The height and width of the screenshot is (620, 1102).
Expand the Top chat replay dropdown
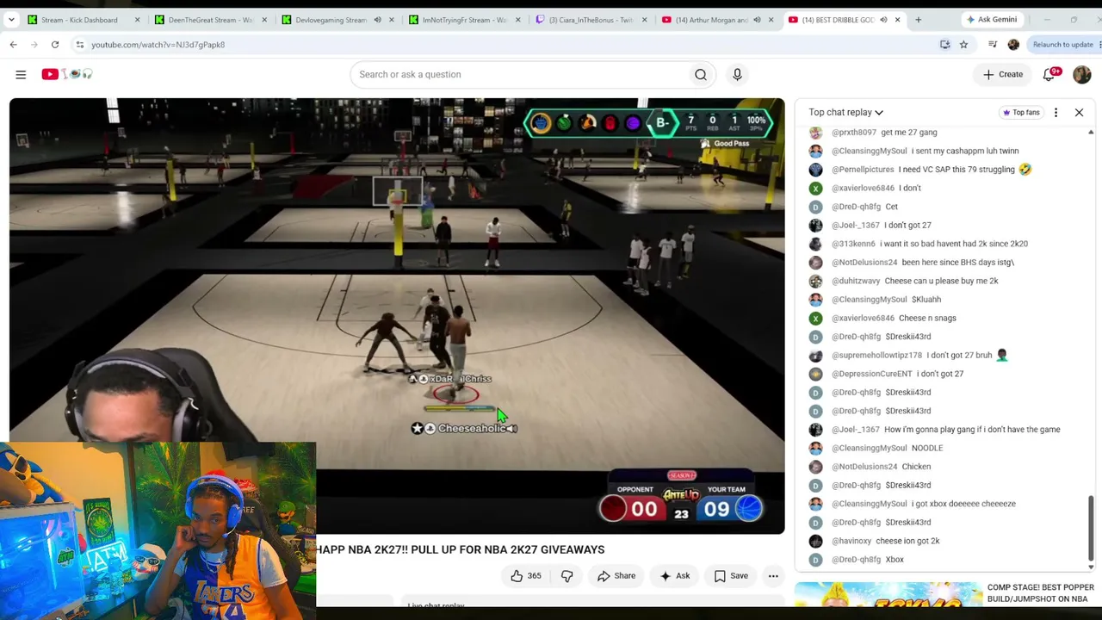pos(845,112)
